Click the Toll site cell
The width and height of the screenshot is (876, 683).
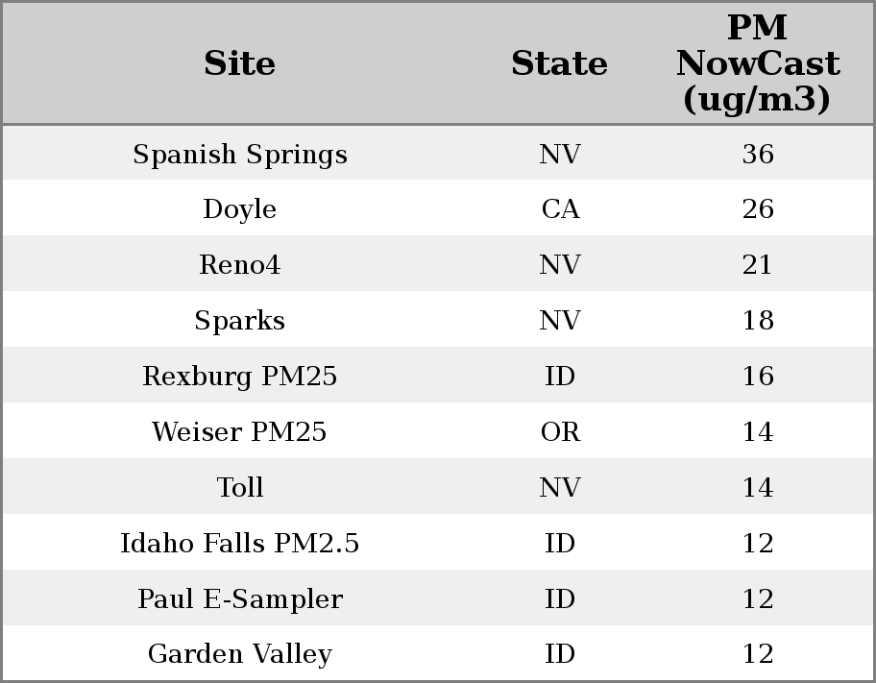[240, 488]
